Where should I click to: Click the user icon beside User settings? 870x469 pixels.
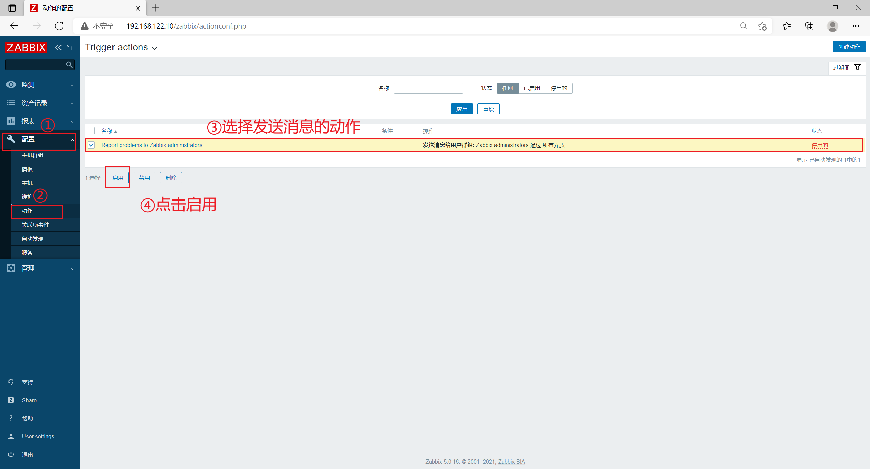coord(11,436)
